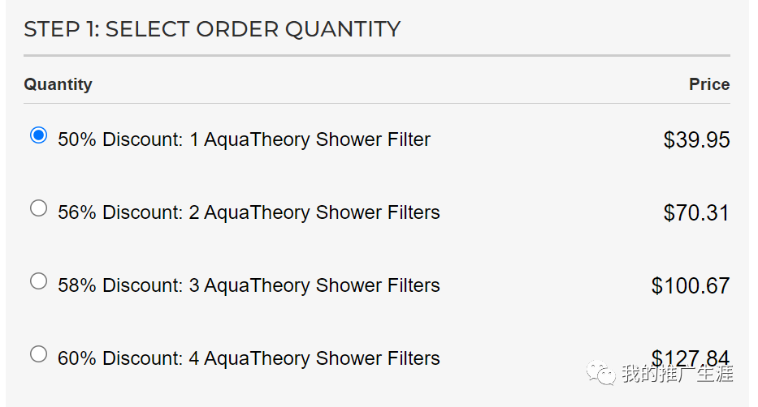This screenshot has height=407, width=758.
Task: Click the thick divider below the step heading
Action: tap(377, 56)
